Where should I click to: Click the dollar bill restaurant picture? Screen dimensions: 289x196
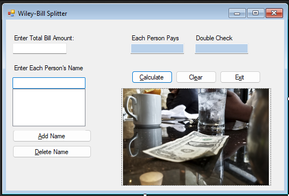pyautogui.click(x=196, y=137)
